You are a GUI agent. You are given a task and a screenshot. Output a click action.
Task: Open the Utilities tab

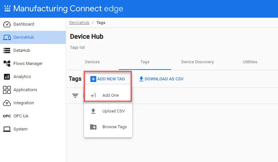click(x=250, y=62)
